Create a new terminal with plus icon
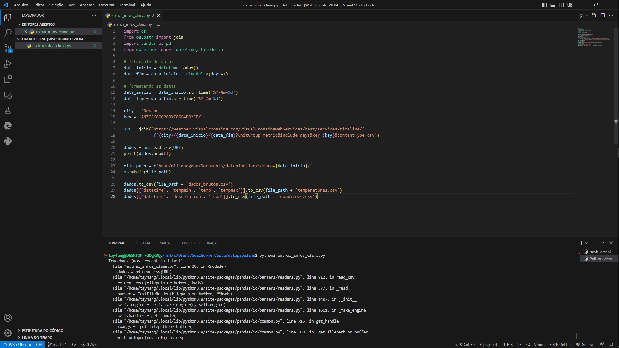 [x=581, y=243]
